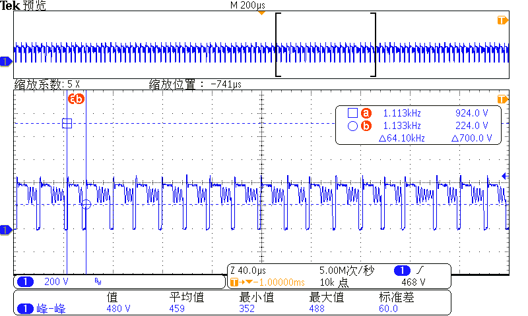The width and height of the screenshot is (528, 316).
Task: Click the Tek logo
Action: click(x=11, y=5)
